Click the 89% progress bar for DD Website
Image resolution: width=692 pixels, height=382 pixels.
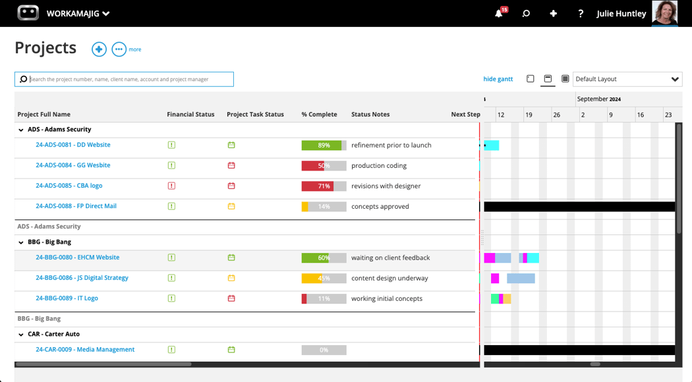[324, 145]
